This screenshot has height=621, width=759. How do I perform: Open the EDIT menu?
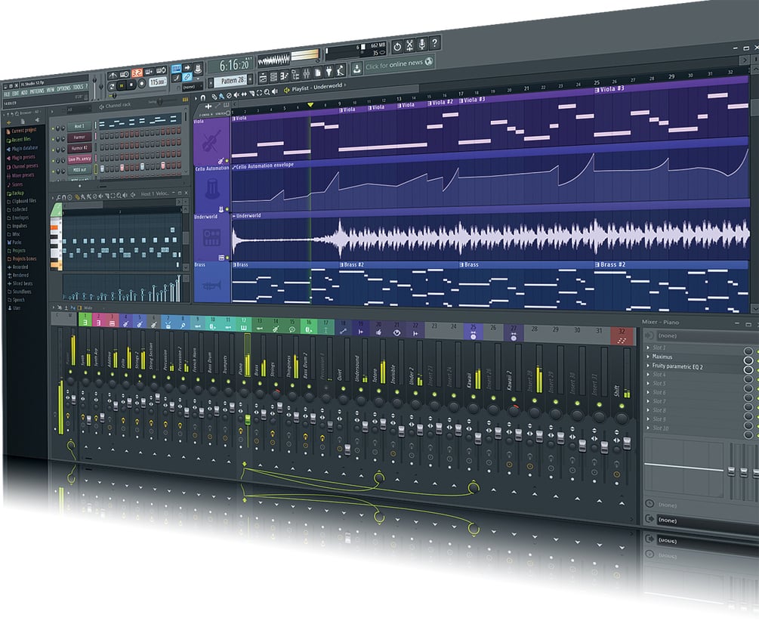[x=16, y=93]
